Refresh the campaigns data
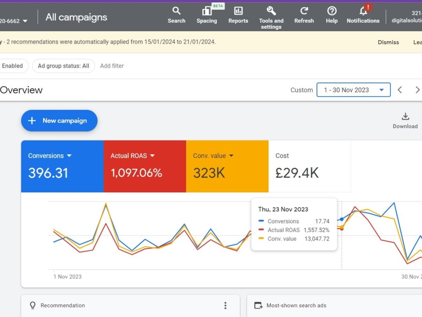Viewport: 422px width, 317px height. click(x=304, y=15)
